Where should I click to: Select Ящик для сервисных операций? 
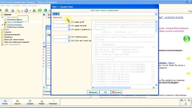17,42
